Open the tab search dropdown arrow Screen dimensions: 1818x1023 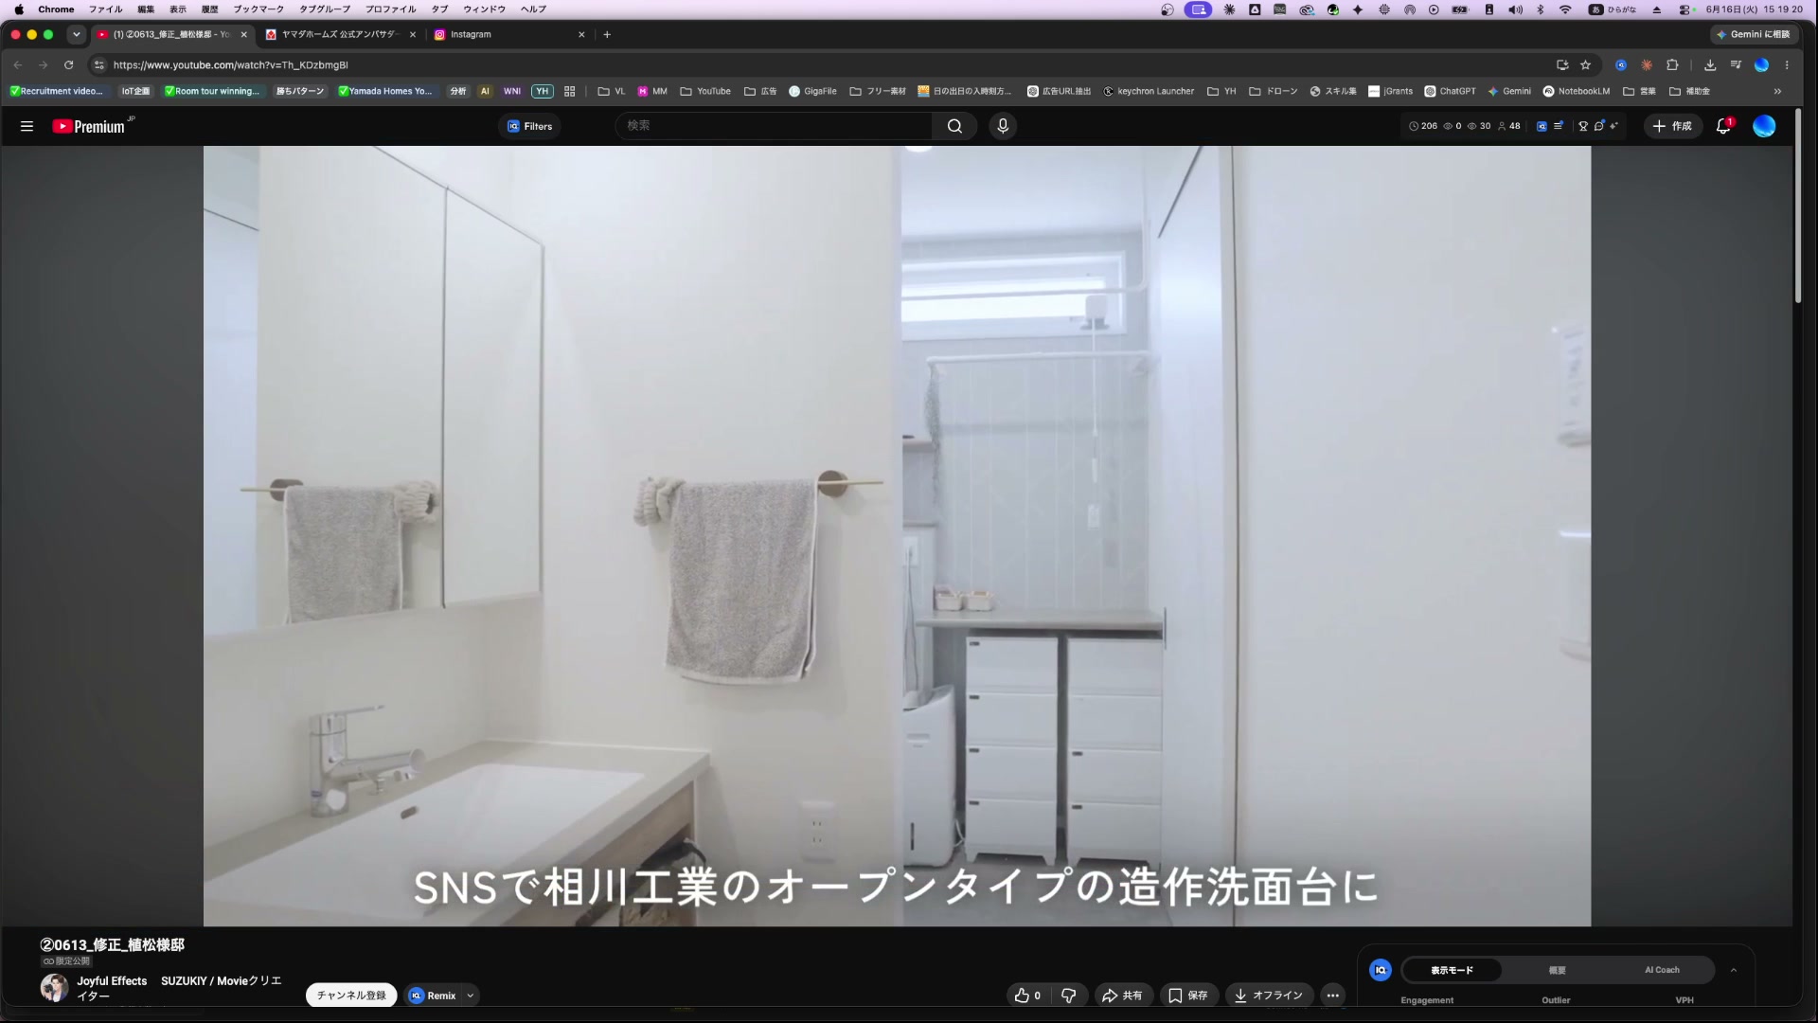[77, 35]
